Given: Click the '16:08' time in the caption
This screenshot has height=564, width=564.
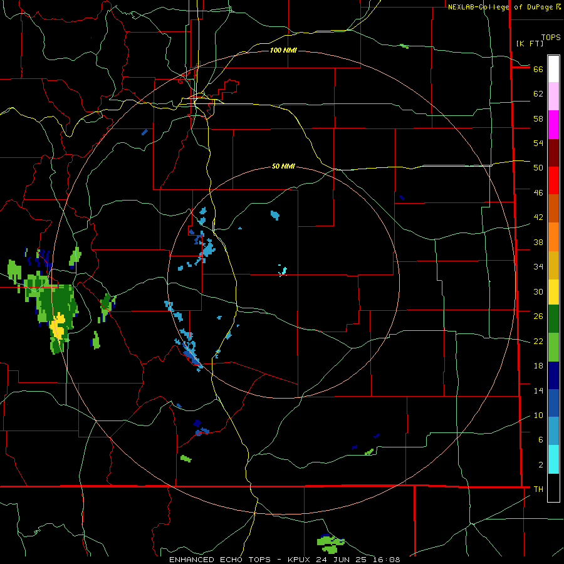Looking at the screenshot, I should pyautogui.click(x=386, y=560).
